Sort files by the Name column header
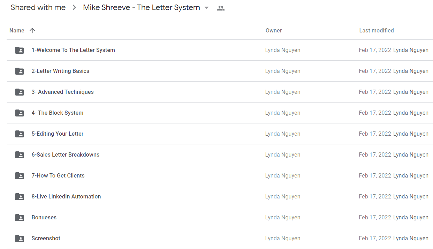Viewport: 433px width, 249px height. point(17,30)
